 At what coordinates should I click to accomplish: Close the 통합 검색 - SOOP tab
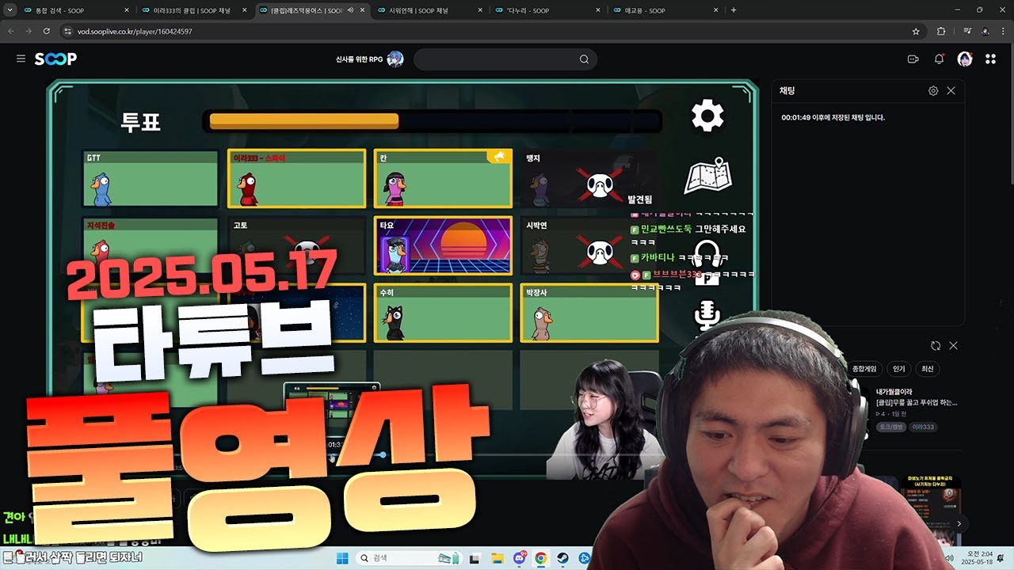128,10
